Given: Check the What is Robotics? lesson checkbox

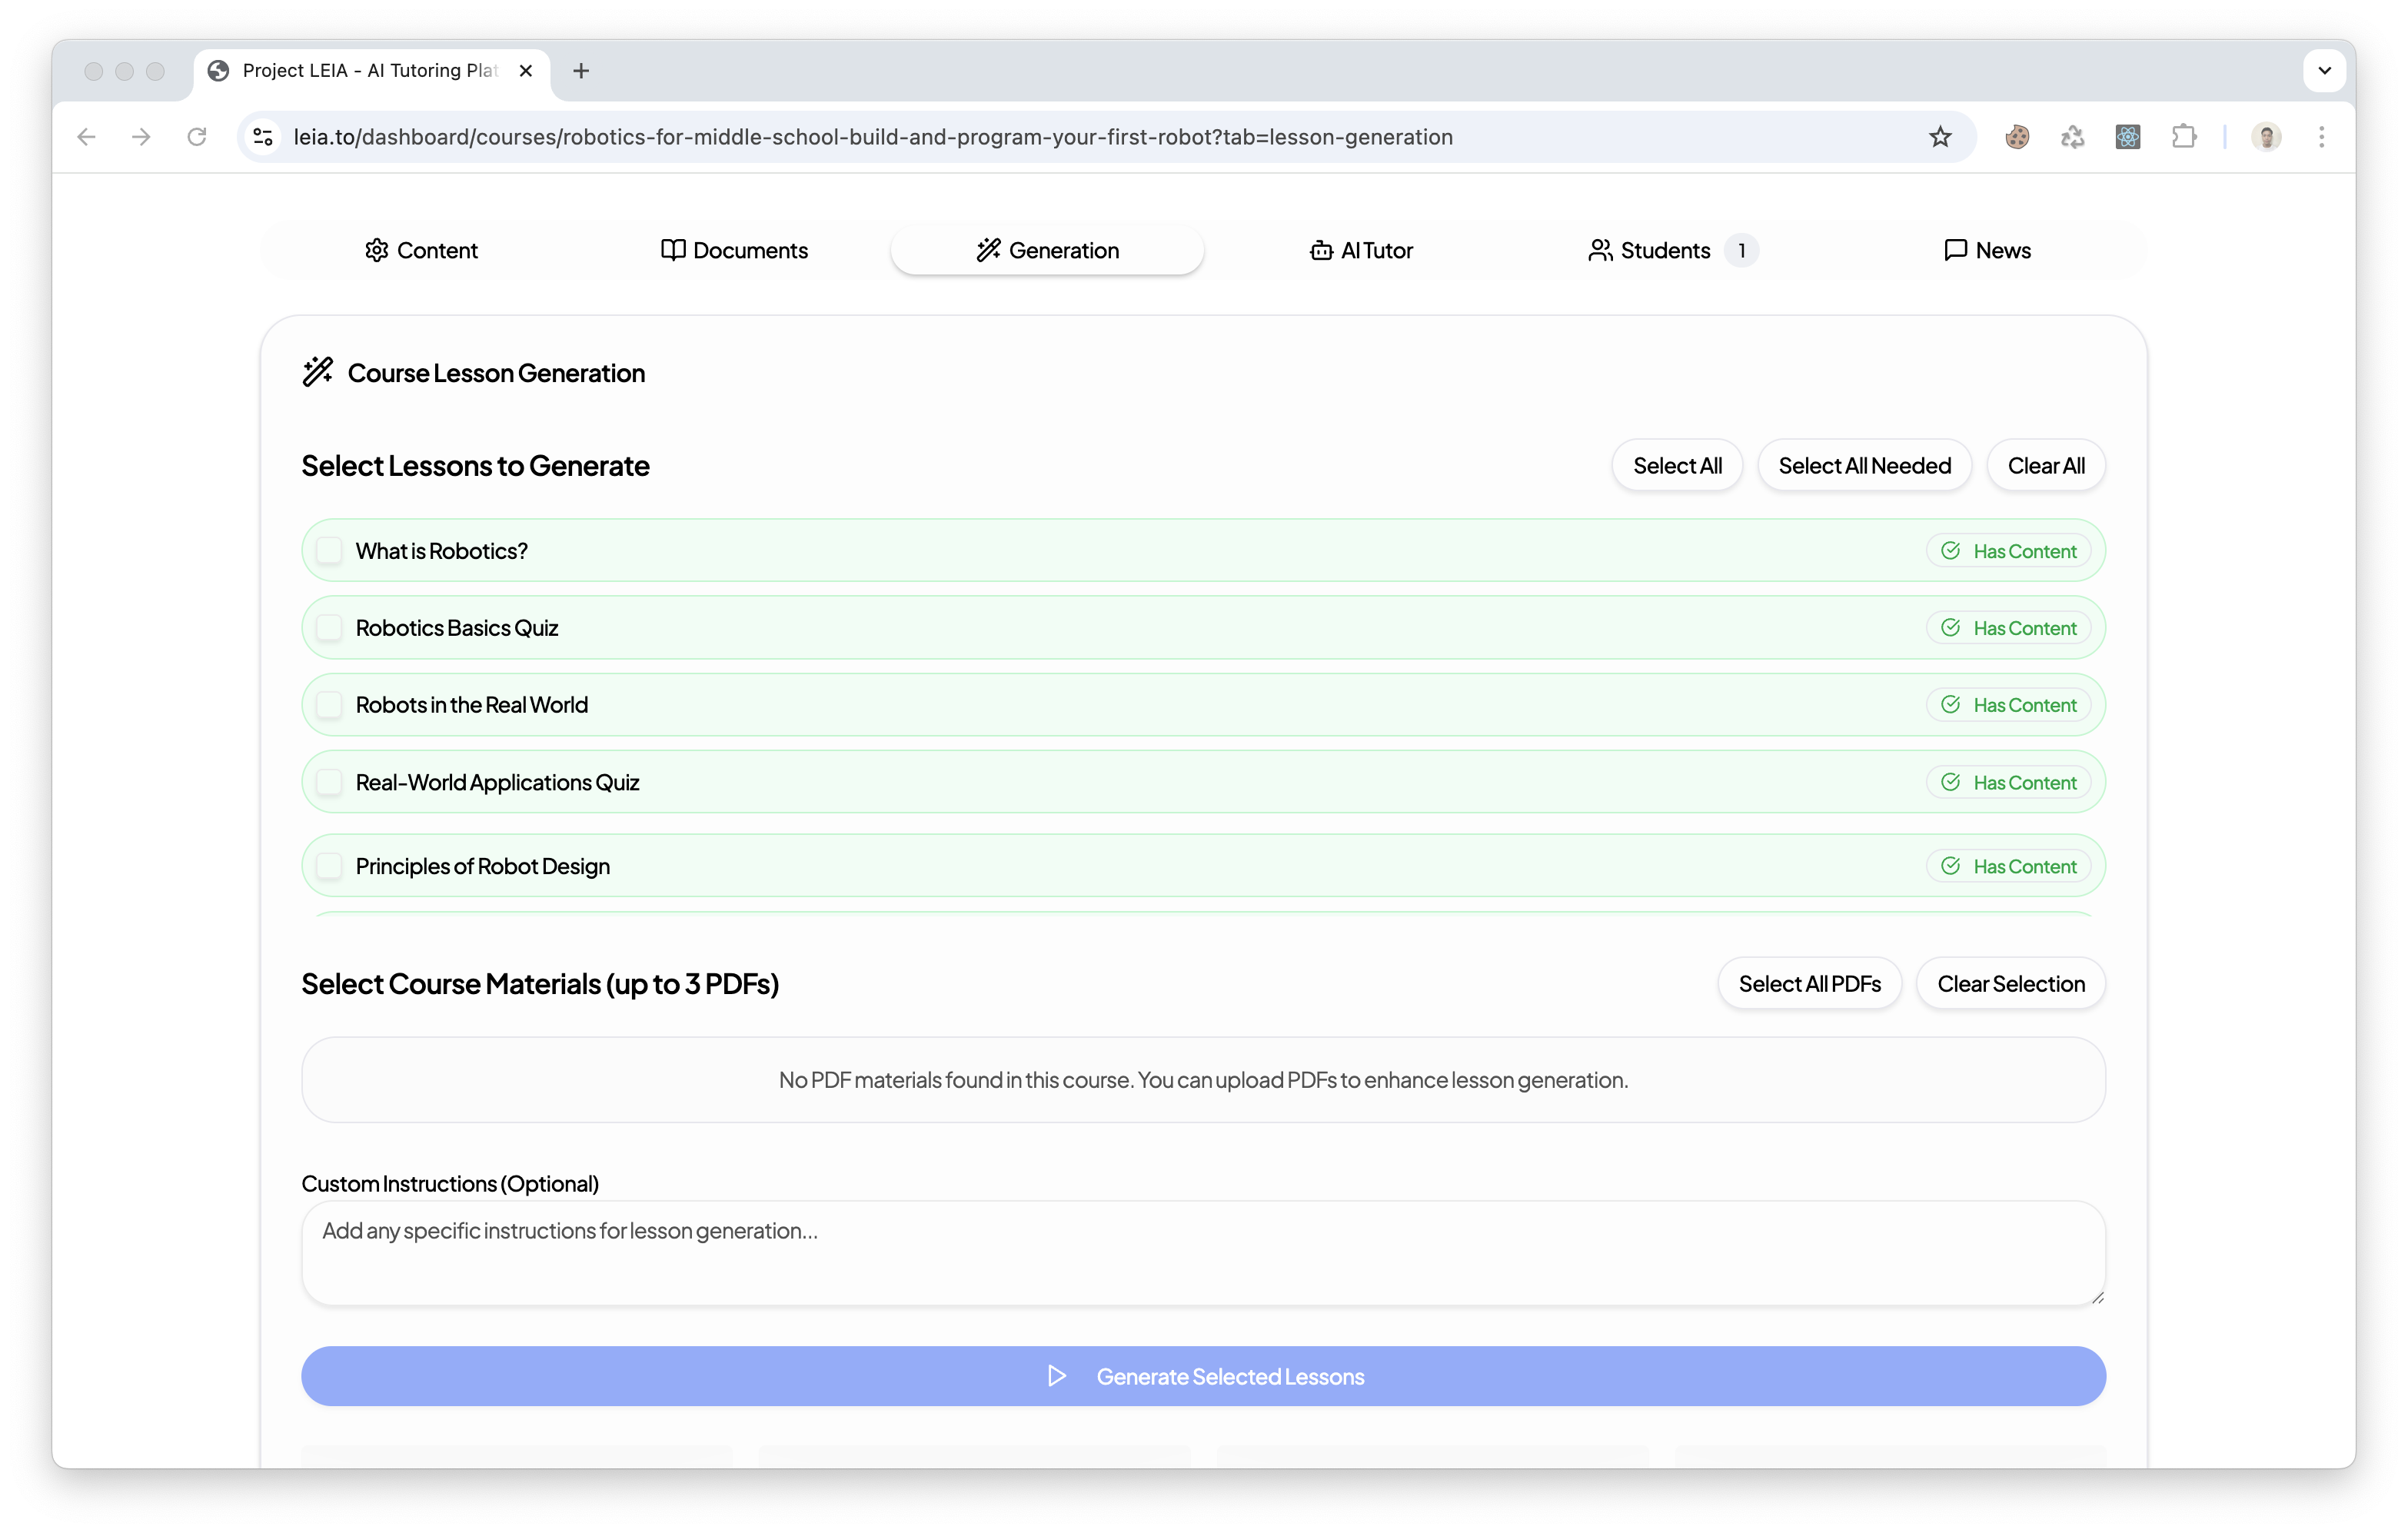Looking at the screenshot, I should pos(329,551).
